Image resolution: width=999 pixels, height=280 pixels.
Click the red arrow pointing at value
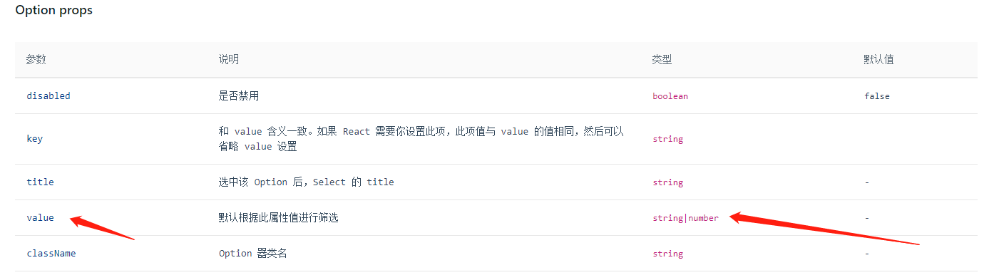pyautogui.click(x=102, y=229)
